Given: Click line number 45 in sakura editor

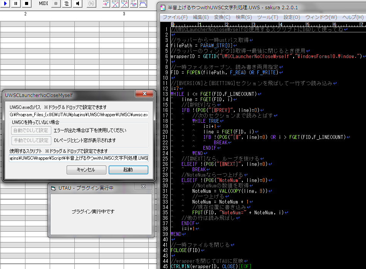Looking at the screenshot, I should tap(165, 266).
